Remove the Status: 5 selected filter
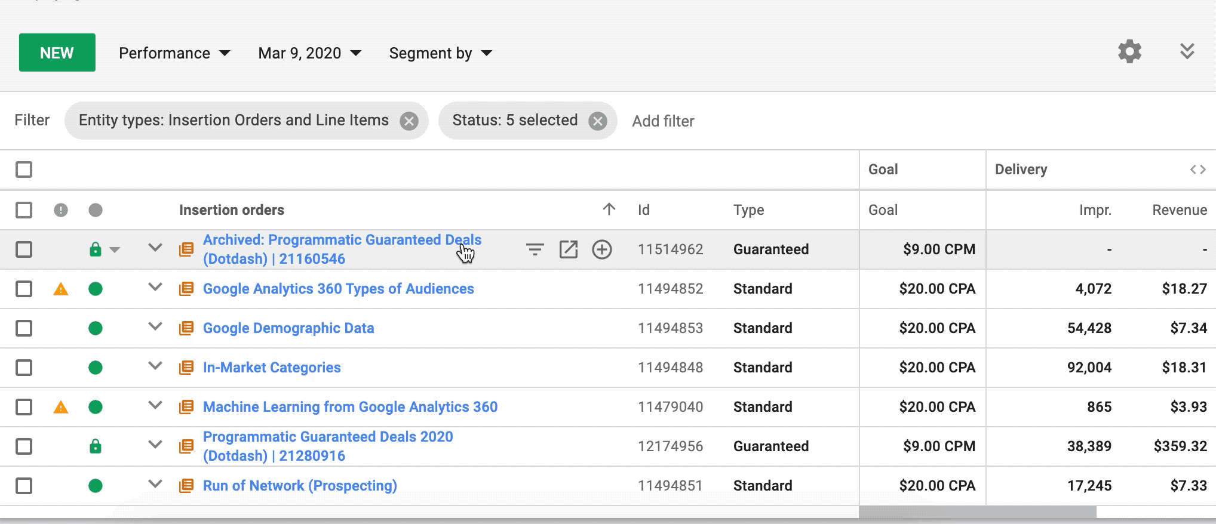This screenshot has width=1216, height=524. [x=597, y=121]
